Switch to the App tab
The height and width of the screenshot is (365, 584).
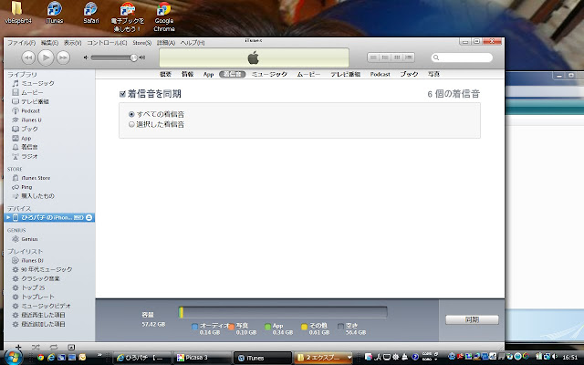(209, 74)
